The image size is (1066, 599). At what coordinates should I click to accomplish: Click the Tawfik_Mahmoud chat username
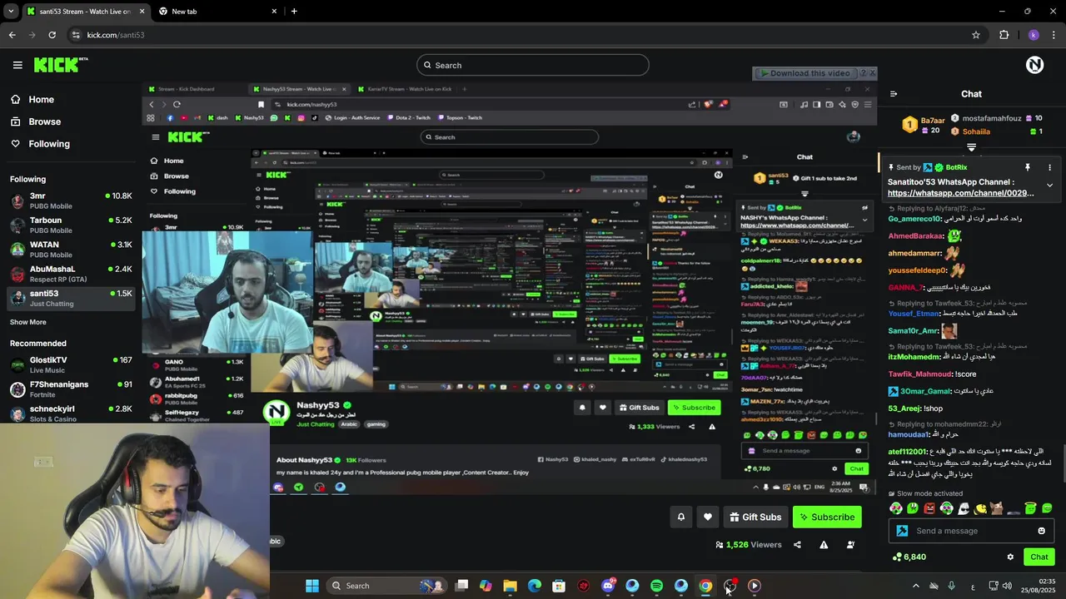coord(919,374)
